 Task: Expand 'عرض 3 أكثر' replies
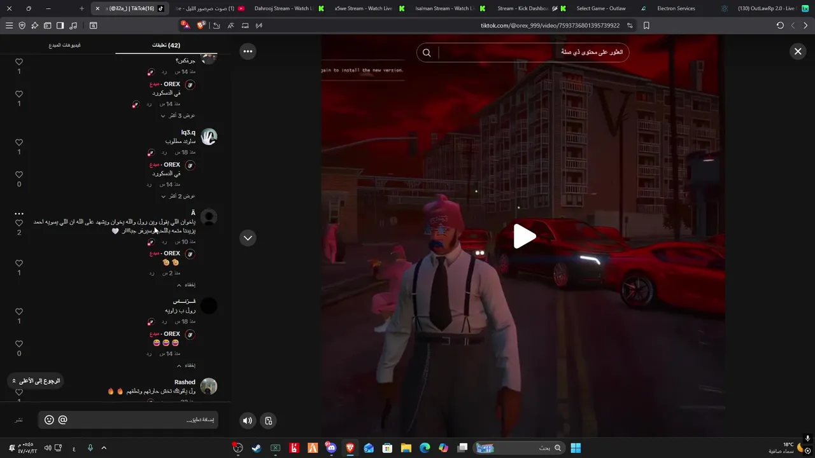[x=178, y=116]
